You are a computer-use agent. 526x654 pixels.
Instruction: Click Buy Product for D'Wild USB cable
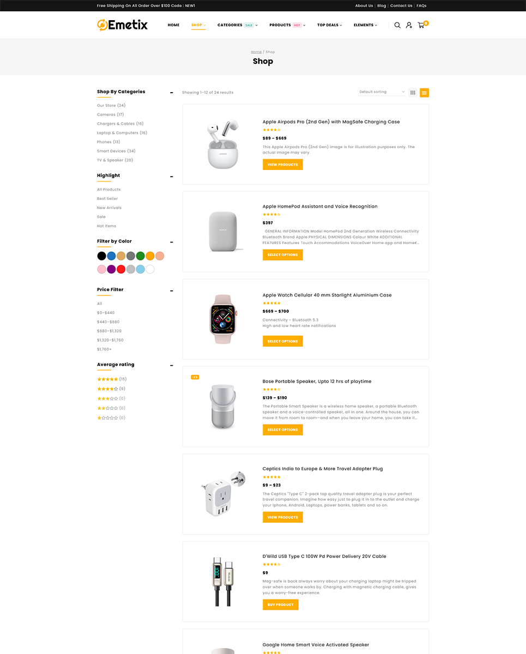[280, 605]
